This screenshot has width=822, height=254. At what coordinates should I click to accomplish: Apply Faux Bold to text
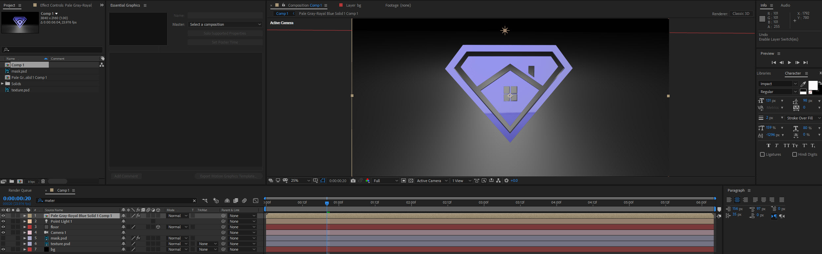tap(769, 145)
